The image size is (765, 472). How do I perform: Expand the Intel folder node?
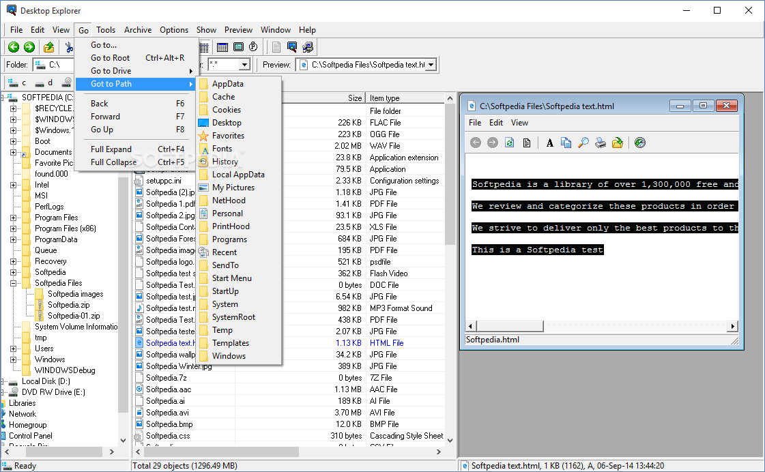13,185
